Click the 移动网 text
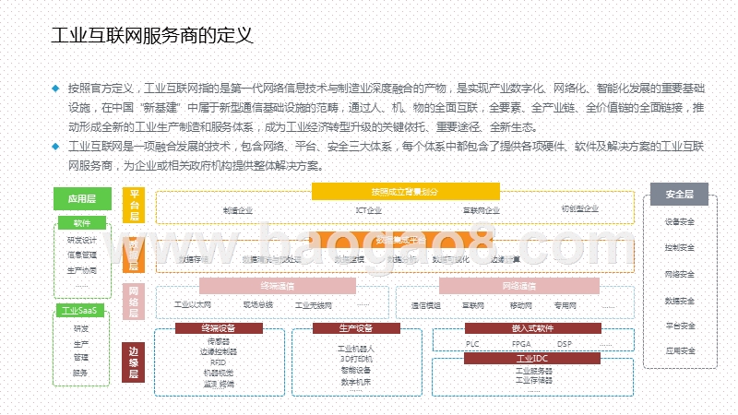Image resolution: width=738 pixels, height=415 pixels. tap(520, 306)
